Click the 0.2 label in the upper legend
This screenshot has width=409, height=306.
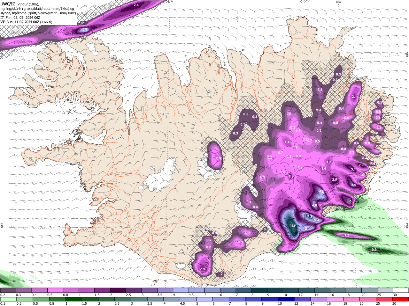pyautogui.click(x=3, y=295)
